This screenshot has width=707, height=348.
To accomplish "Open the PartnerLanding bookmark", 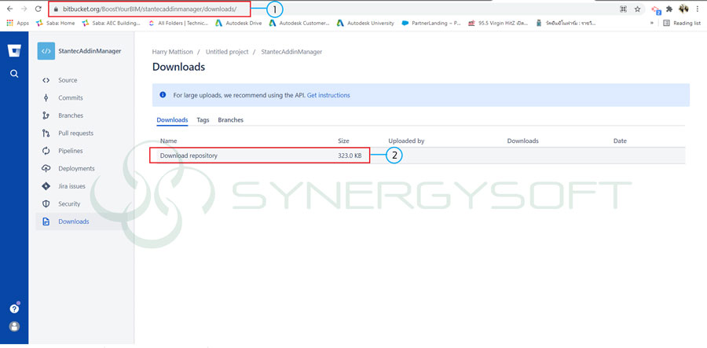I will (431, 23).
